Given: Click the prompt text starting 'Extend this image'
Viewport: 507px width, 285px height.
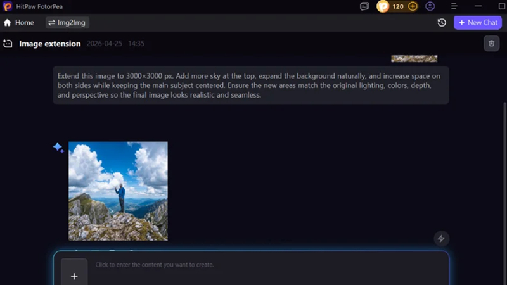Looking at the screenshot, I should [x=250, y=85].
